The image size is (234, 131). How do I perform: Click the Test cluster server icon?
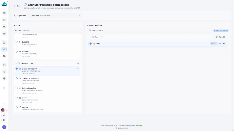coord(93,37)
